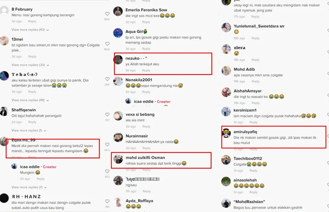
Task: Like the 8 February comment with heart
Action: (x=107, y=14)
